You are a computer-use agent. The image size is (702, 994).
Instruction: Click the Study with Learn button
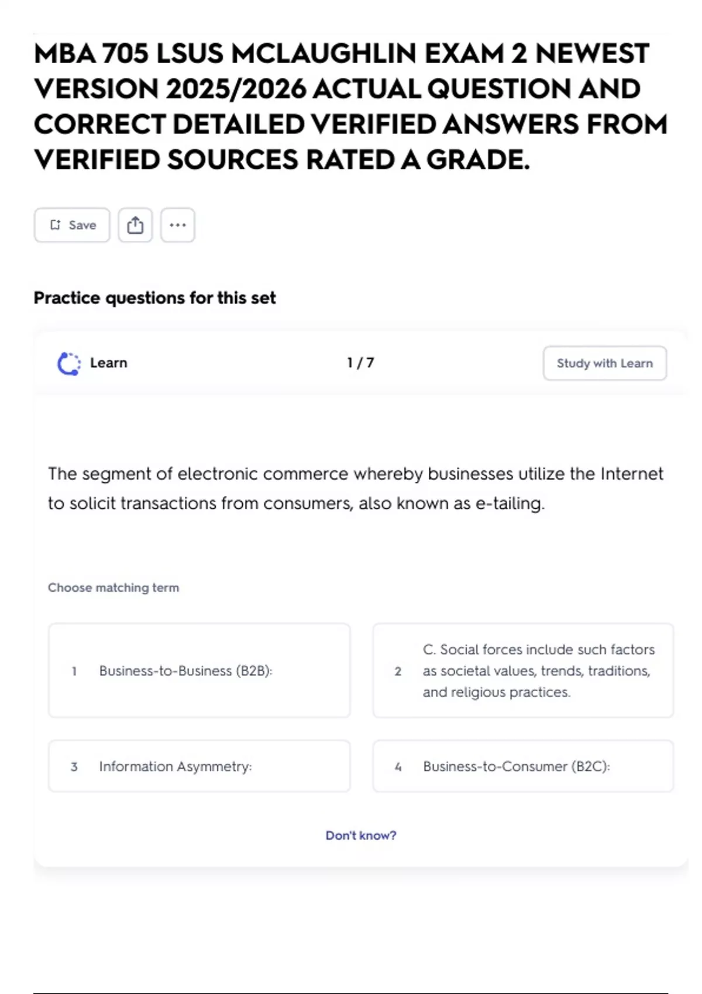604,363
